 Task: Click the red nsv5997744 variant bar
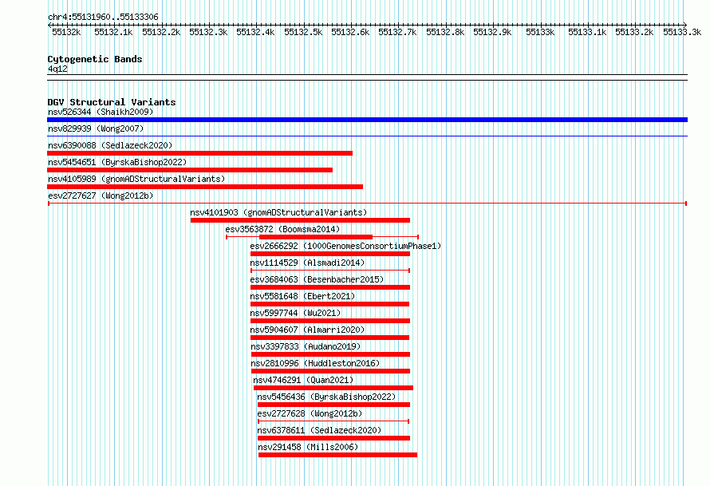(x=330, y=321)
